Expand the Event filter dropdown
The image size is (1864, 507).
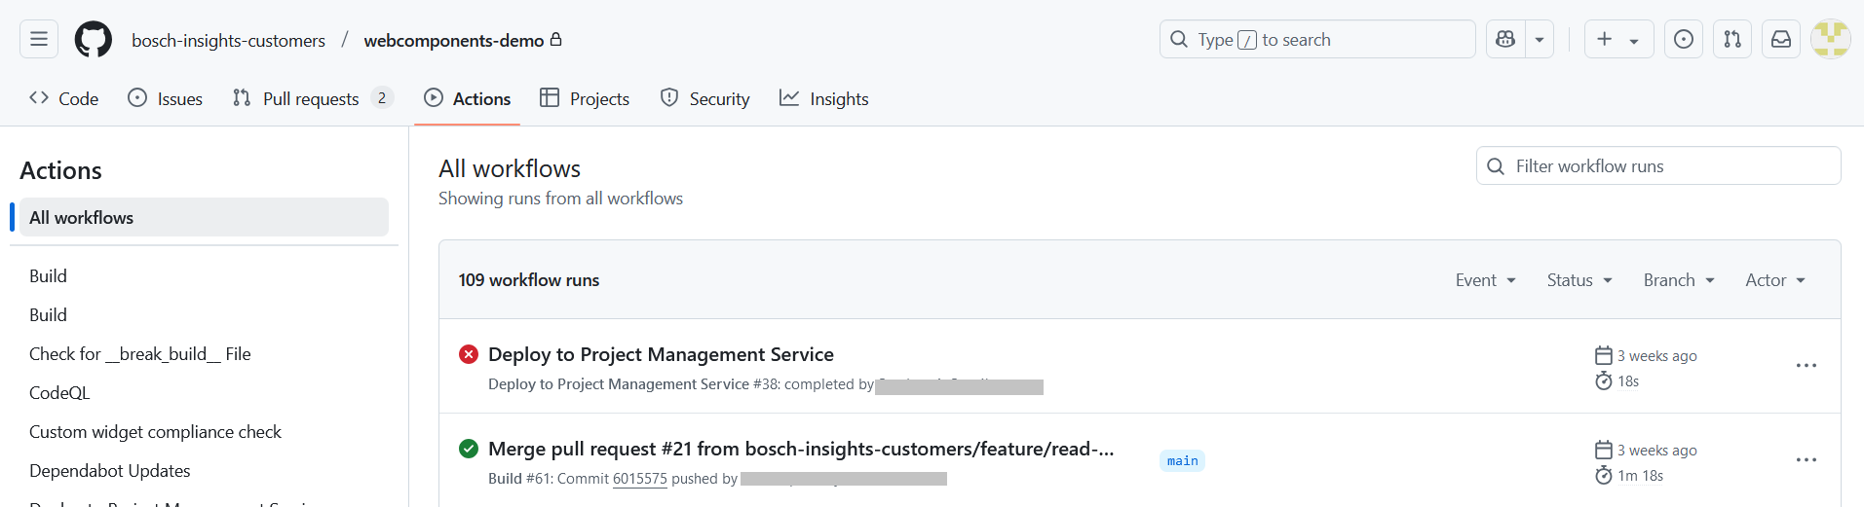(x=1485, y=280)
